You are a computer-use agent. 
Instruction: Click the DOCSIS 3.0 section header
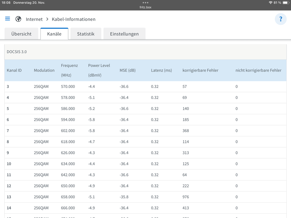pyautogui.click(x=17, y=52)
